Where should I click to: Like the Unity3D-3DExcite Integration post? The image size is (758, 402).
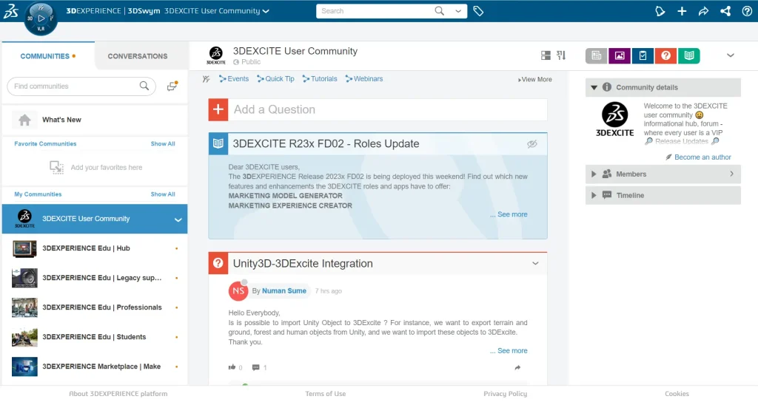[x=232, y=367]
